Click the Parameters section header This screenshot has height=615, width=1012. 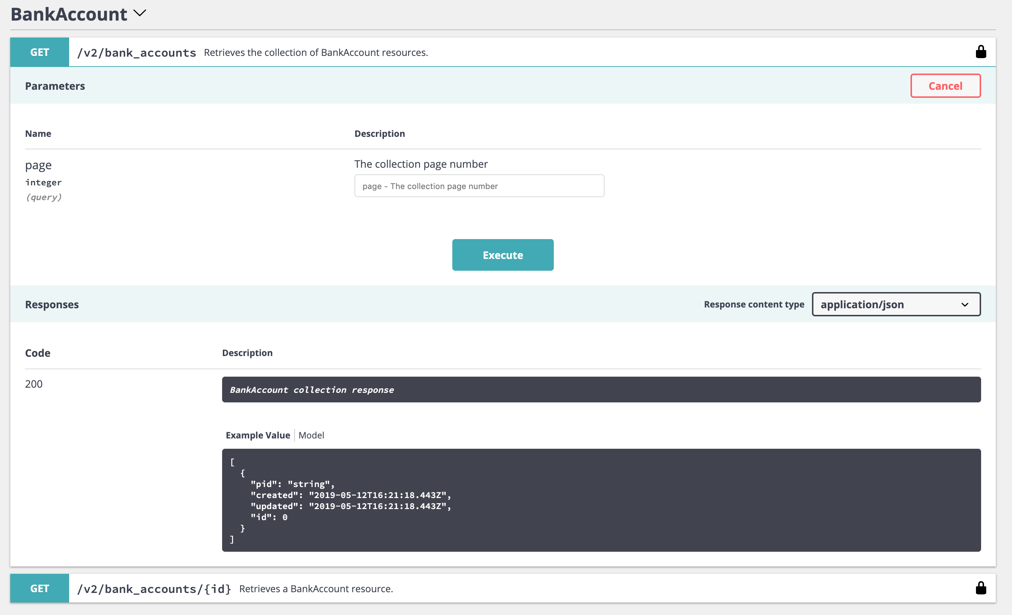(x=55, y=86)
